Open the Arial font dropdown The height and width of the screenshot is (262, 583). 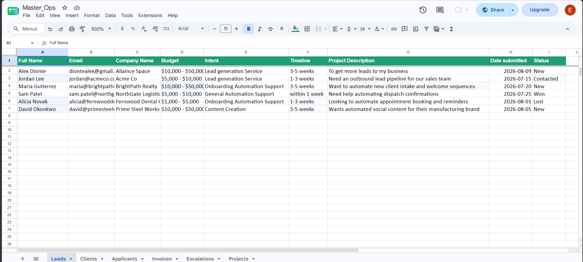pyautogui.click(x=191, y=29)
